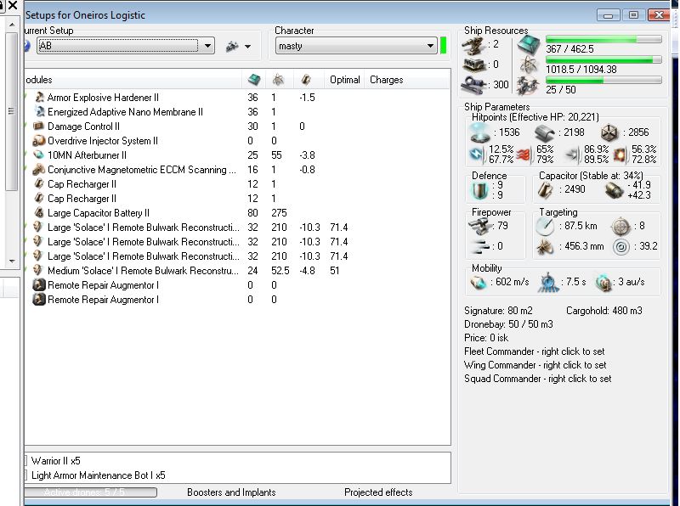This screenshot has width=680, height=506.
Task: Toggle the Warrior II x5 drones checkbox
Action: tap(25, 460)
